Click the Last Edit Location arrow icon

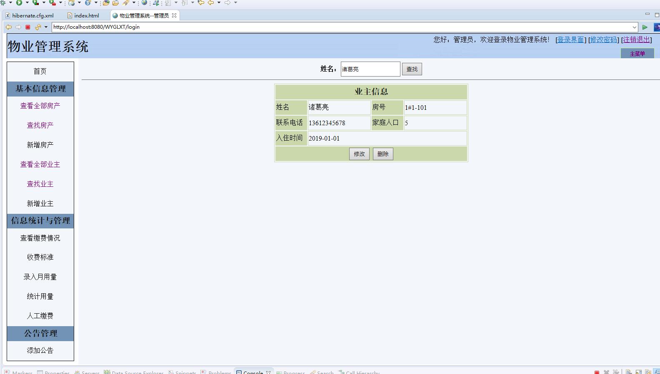tap(201, 2)
